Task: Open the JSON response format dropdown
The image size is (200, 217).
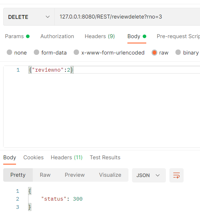Action: [149, 175]
